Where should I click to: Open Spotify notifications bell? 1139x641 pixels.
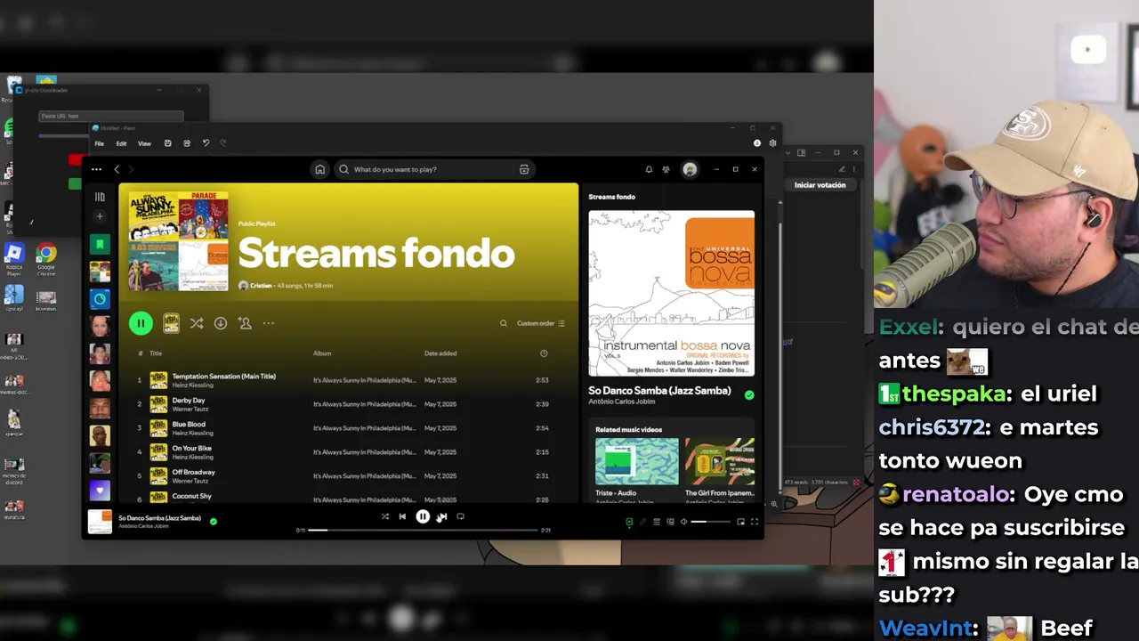(x=649, y=169)
